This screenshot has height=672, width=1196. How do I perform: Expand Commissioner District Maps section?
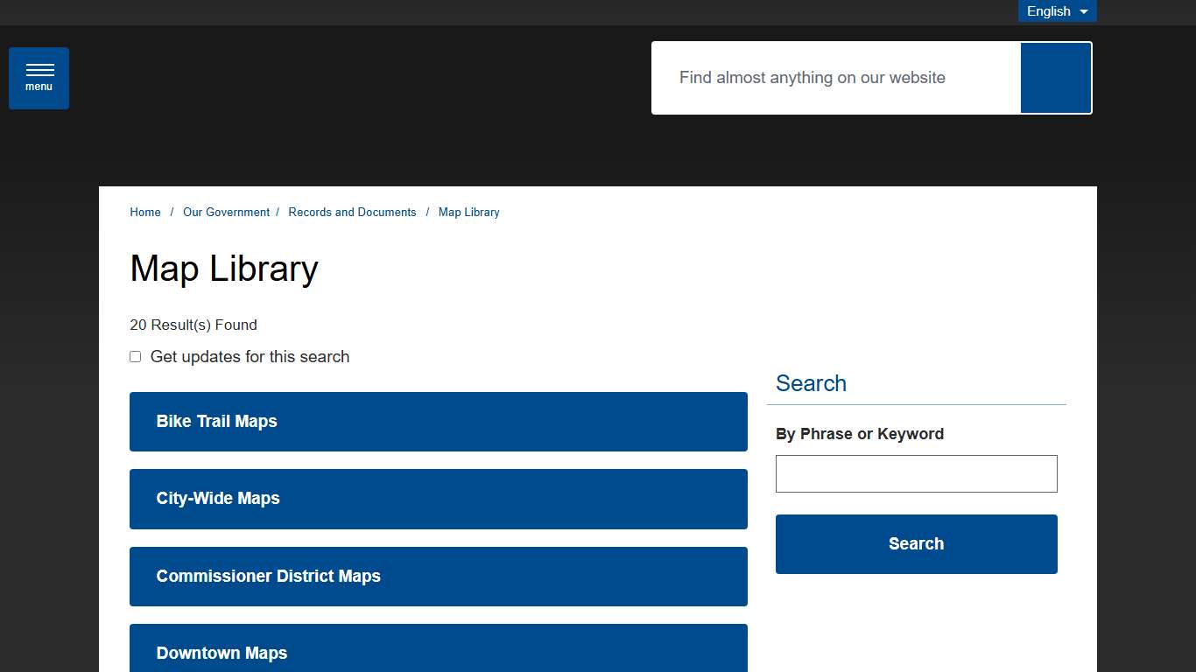[x=438, y=577]
